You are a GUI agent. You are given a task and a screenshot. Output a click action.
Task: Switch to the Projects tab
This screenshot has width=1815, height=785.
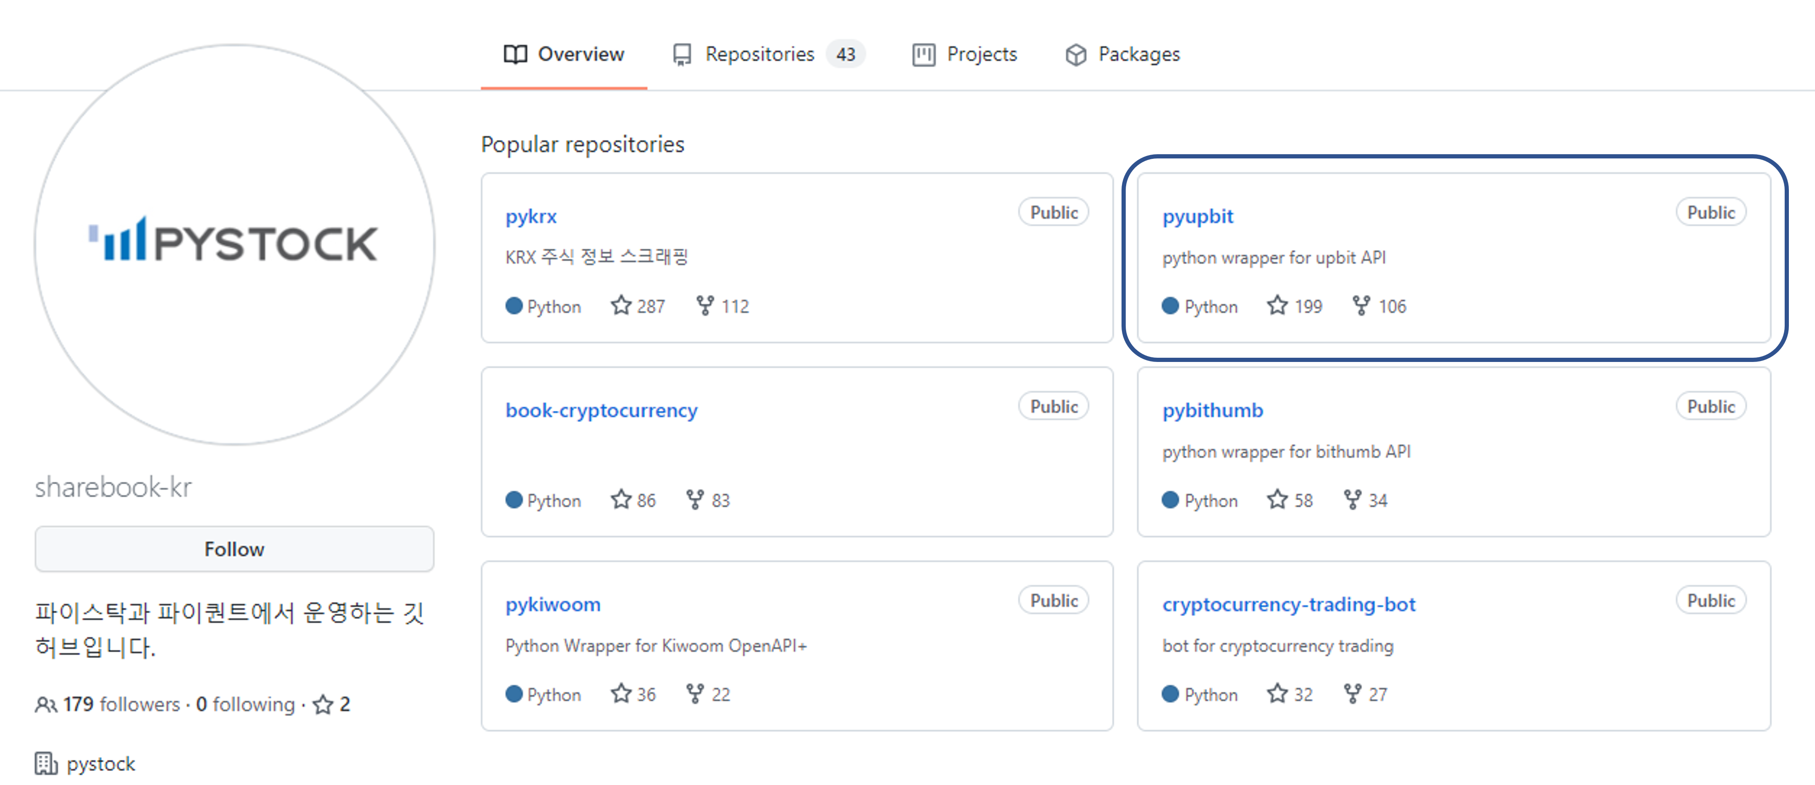[982, 54]
